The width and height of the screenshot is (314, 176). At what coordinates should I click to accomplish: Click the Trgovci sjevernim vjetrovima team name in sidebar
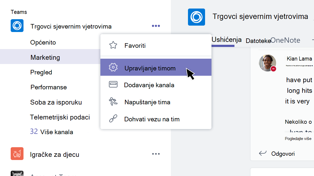tap(71, 26)
